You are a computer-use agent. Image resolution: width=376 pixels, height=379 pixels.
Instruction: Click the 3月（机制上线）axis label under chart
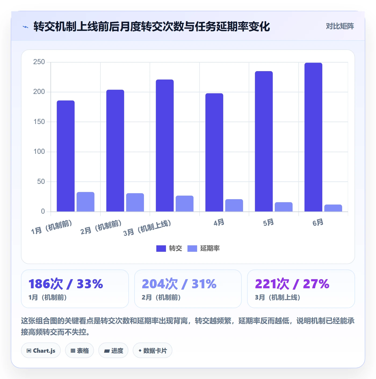pos(147,228)
